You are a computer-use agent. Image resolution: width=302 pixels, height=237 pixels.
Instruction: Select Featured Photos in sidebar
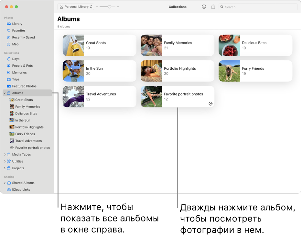pyautogui.click(x=24, y=86)
